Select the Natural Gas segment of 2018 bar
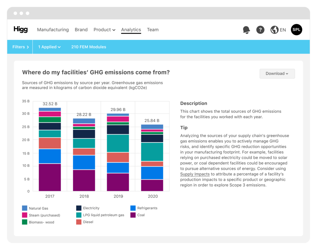The width and height of the screenshot is (317, 250). 84,121
